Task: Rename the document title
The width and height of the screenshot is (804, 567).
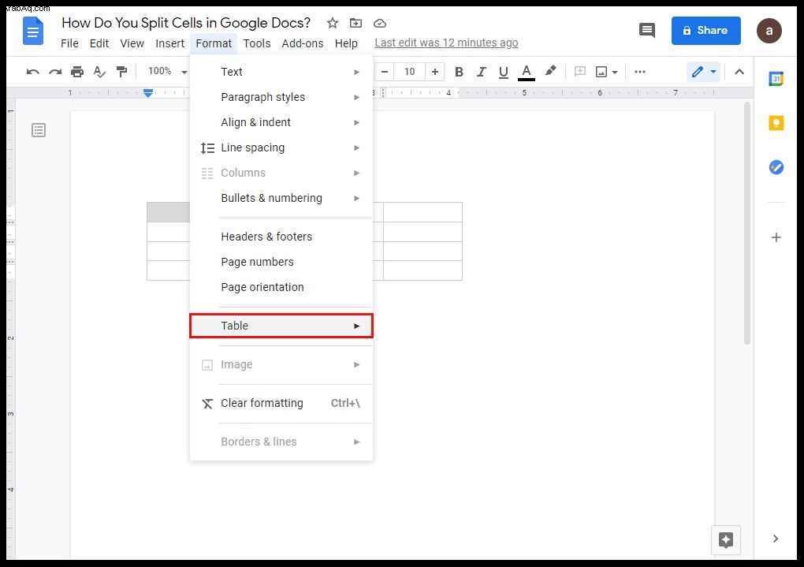Action: [185, 23]
